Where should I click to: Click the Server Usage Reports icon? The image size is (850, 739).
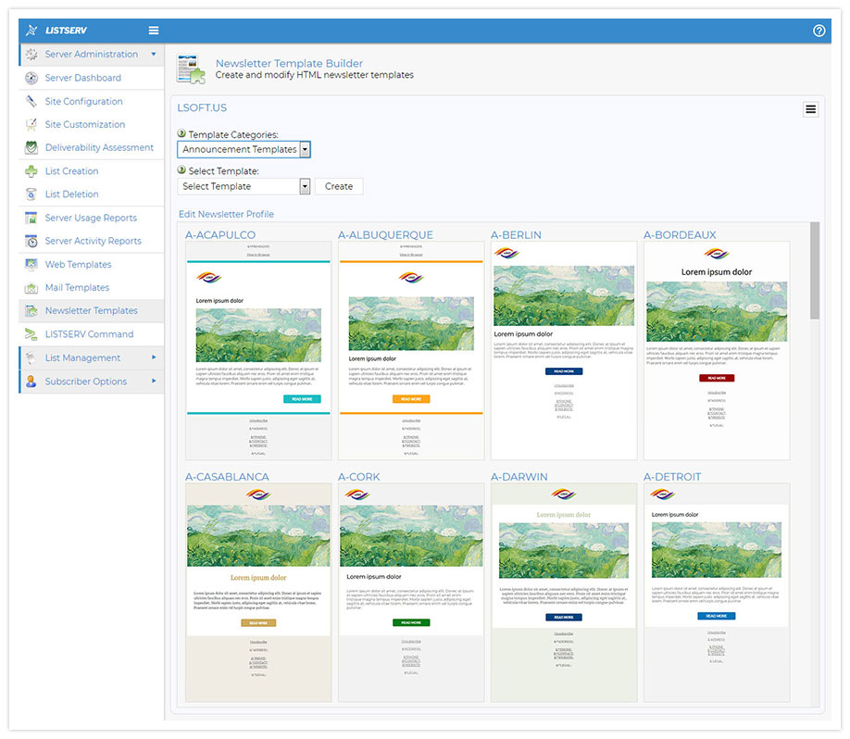pyautogui.click(x=31, y=218)
